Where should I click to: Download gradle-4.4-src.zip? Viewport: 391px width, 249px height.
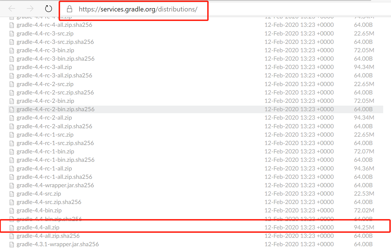pyautogui.click(x=39, y=194)
